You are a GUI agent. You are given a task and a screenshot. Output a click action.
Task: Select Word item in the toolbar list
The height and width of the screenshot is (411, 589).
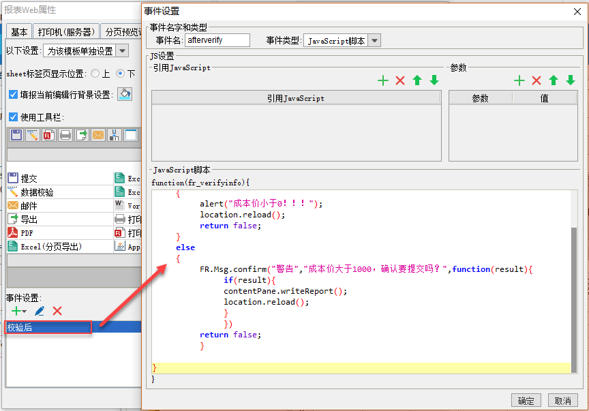coord(127,206)
